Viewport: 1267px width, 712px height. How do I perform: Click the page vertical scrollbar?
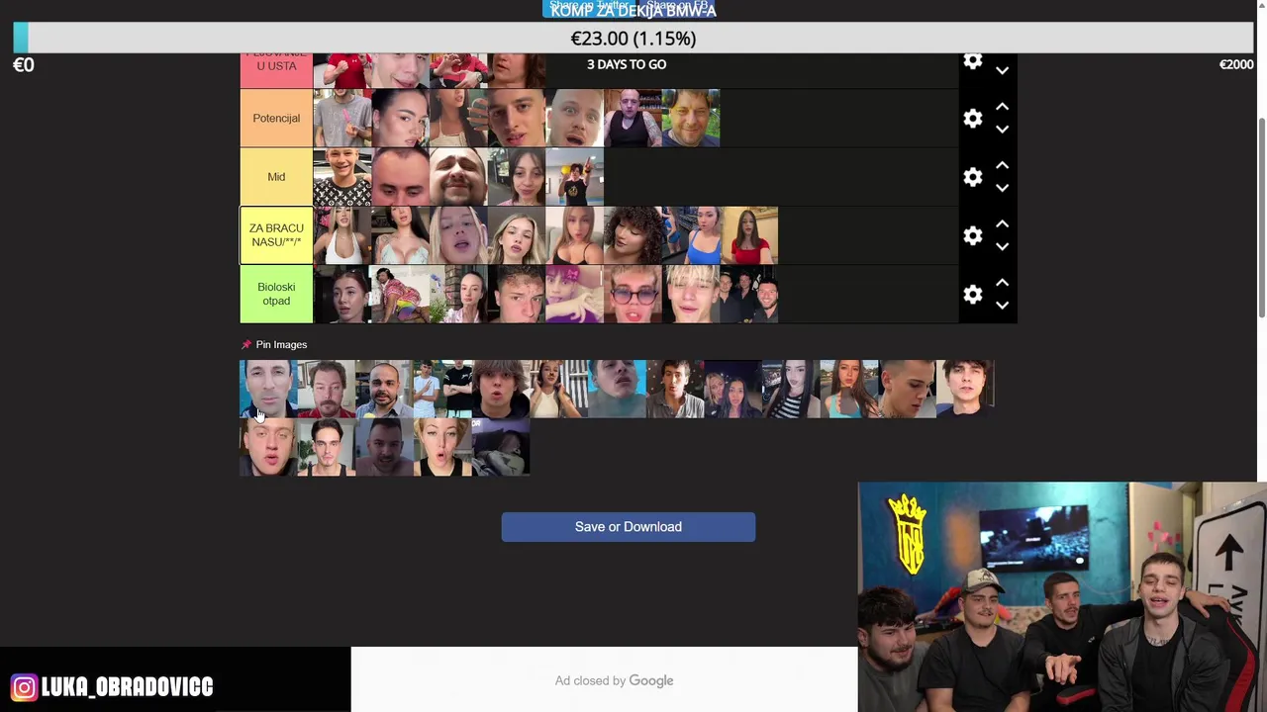[x=1261, y=218]
